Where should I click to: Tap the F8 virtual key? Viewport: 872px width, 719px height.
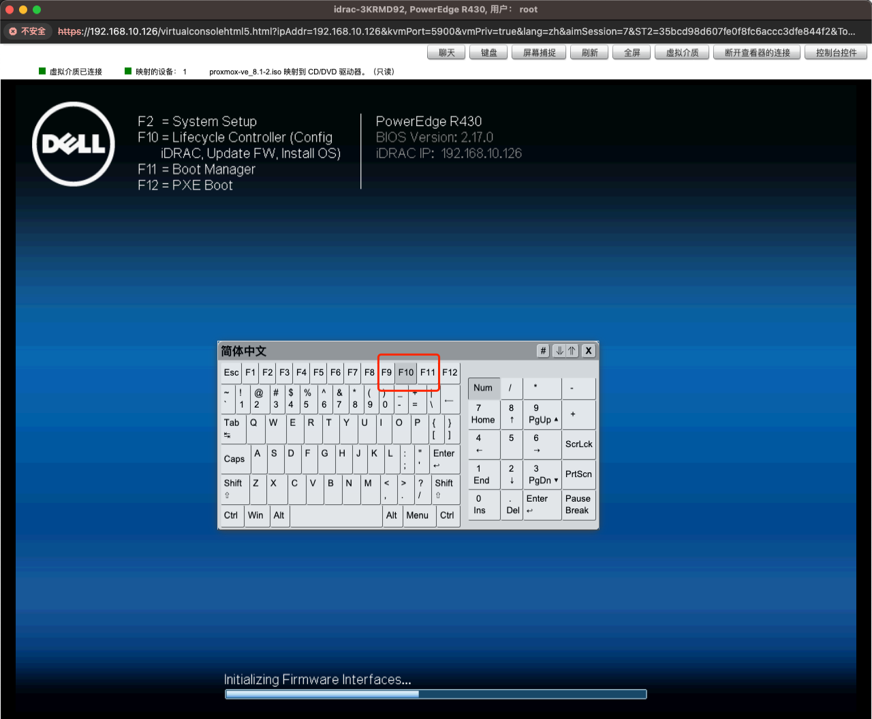click(369, 372)
